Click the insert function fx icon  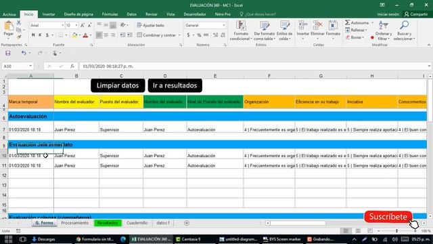tap(72, 66)
